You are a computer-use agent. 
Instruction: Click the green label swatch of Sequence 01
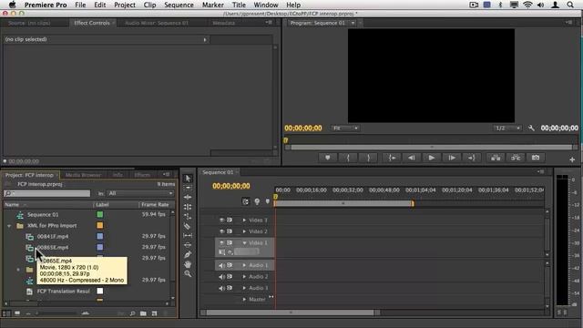pos(100,215)
